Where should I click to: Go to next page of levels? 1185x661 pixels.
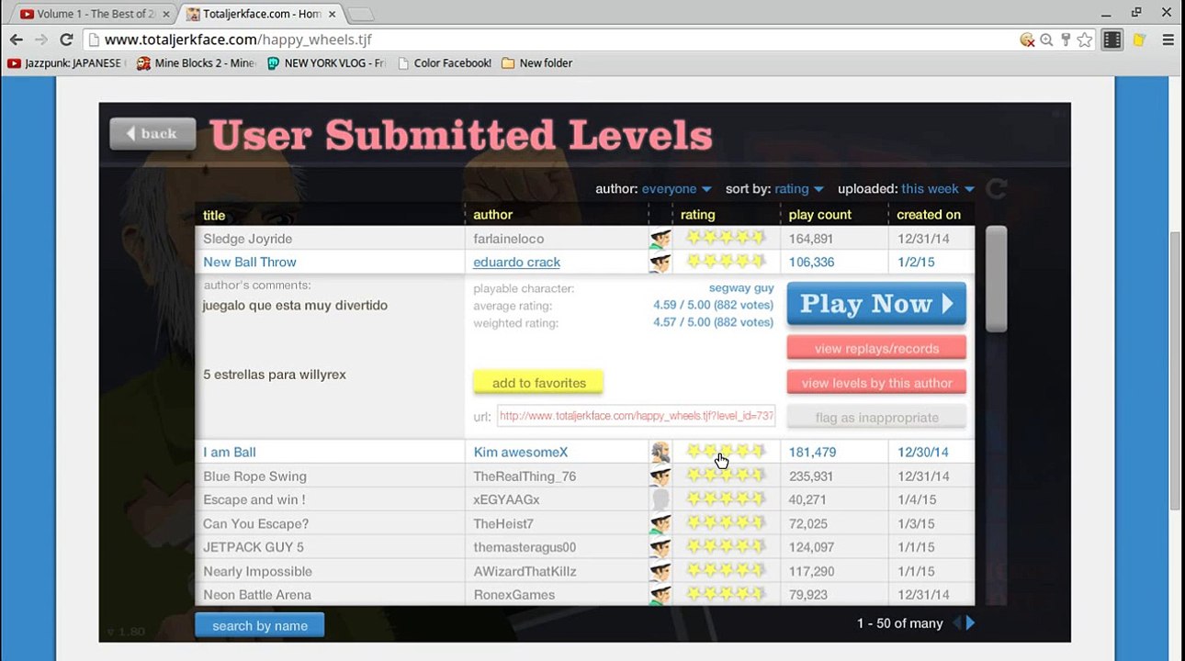point(971,623)
